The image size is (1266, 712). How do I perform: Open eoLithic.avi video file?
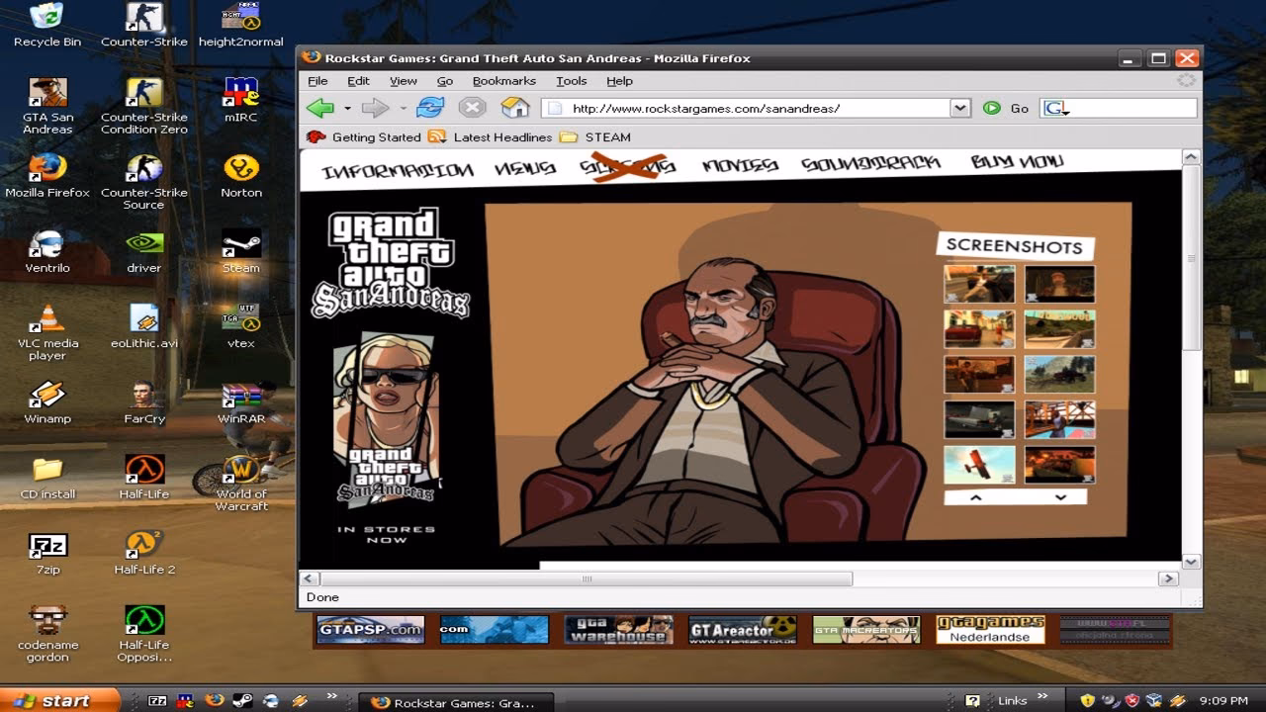click(144, 326)
